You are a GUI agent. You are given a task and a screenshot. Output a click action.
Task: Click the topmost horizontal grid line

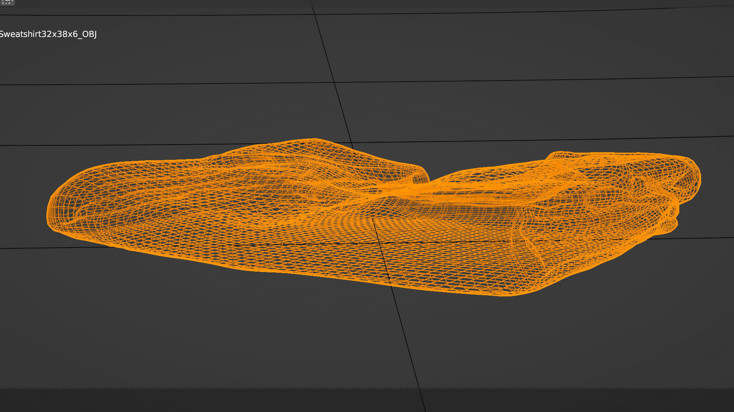click(153, 15)
